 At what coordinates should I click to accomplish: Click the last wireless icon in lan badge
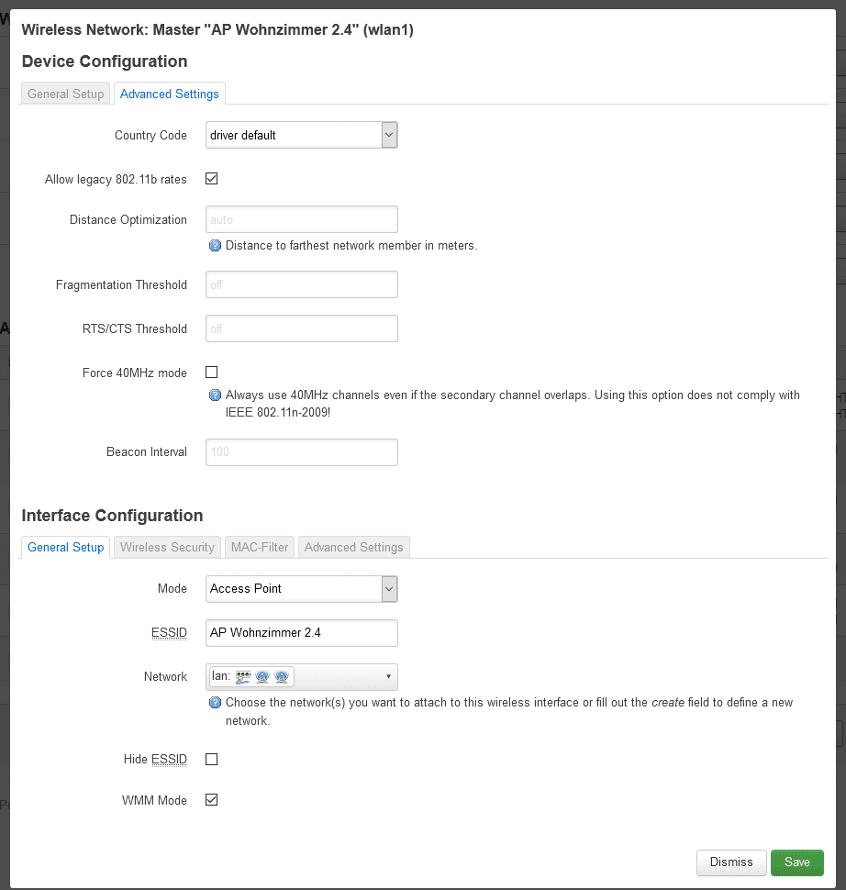click(x=282, y=677)
